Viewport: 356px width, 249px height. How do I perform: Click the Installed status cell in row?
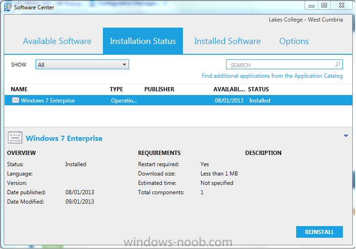point(260,101)
